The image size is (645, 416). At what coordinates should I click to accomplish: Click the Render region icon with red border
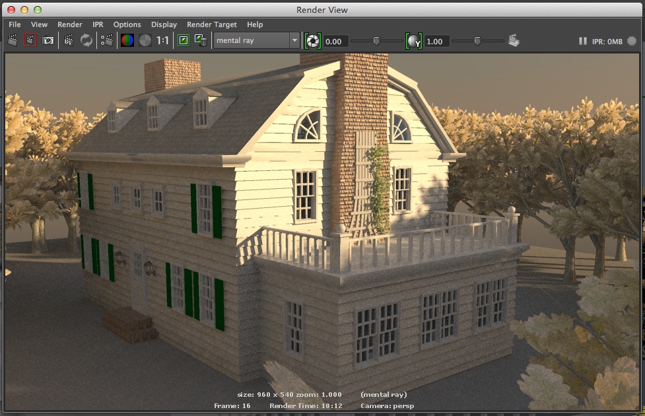[30, 40]
